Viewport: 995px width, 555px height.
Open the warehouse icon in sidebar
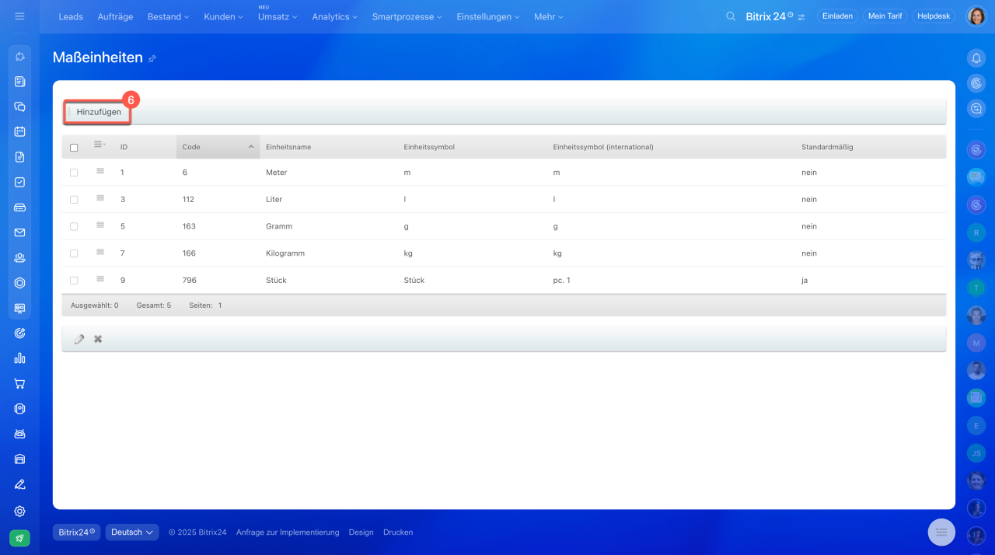tap(20, 459)
